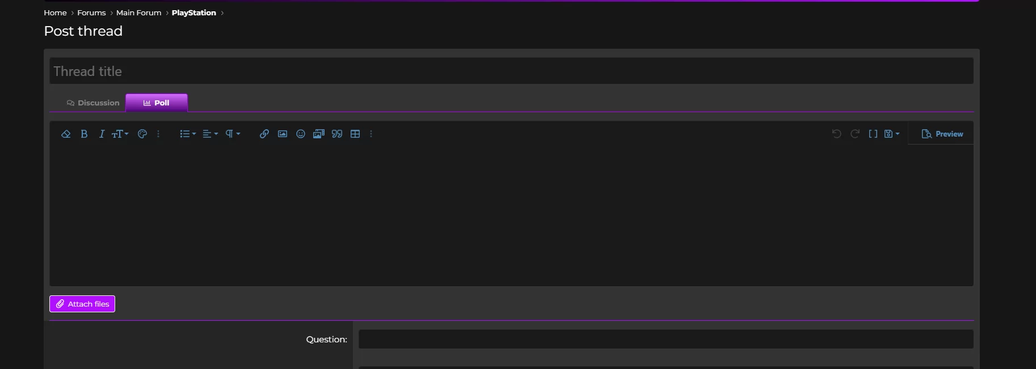Image resolution: width=1036 pixels, height=369 pixels.
Task: Click the Thread title input field
Action: [x=511, y=71]
